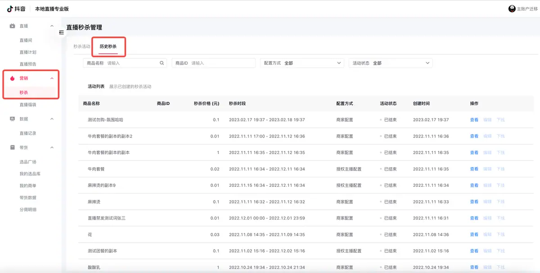
Task: Click product name 直播禁发测试词张三
Action: coord(107,218)
